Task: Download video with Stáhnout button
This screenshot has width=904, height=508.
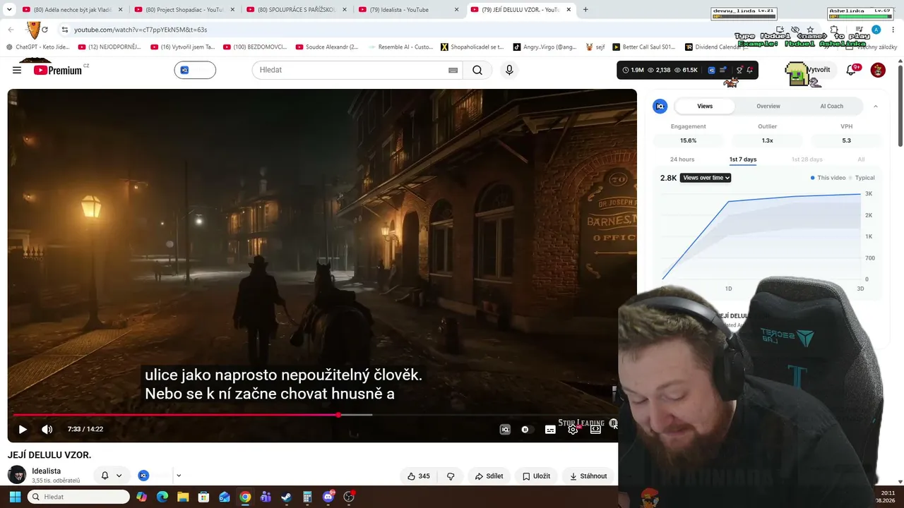Action: pos(588,476)
